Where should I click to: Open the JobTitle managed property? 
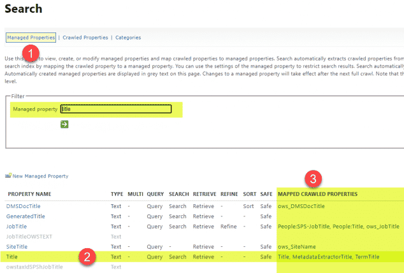pos(17,227)
